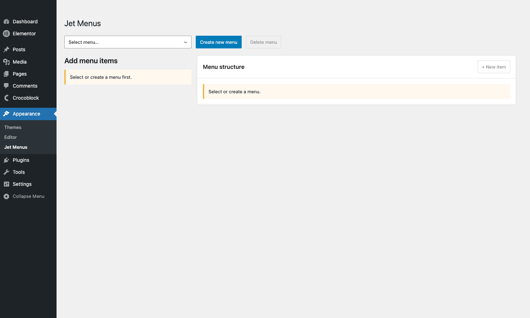Go to the Posts section
Screen dimensions: 530x318
(28, 49)
